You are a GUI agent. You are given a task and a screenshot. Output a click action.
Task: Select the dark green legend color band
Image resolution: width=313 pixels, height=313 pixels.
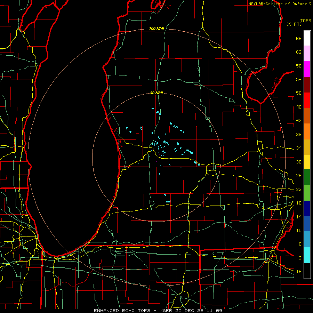point(307,177)
